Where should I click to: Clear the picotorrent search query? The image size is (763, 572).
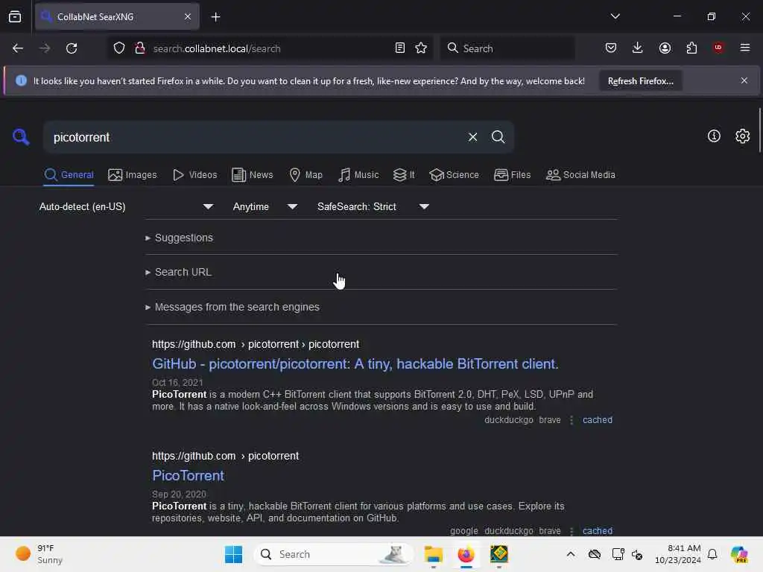[472, 137]
